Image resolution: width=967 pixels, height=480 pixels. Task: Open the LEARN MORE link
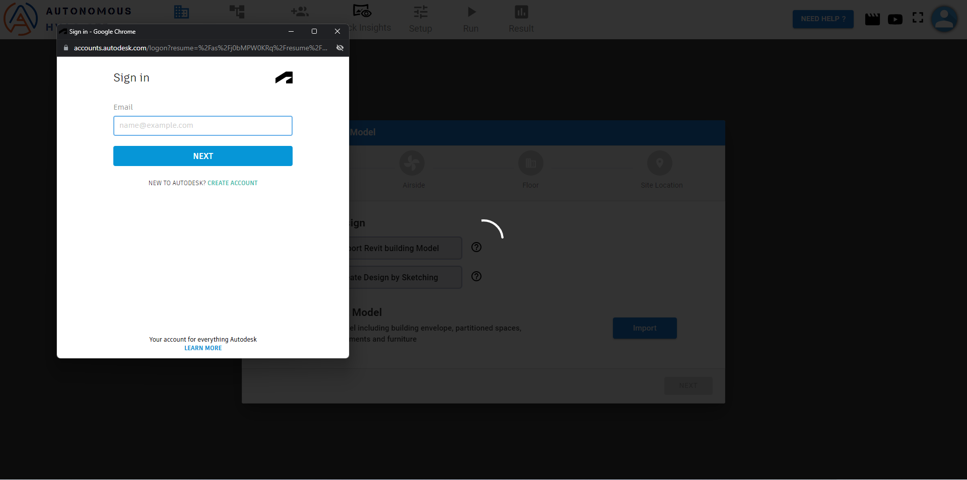[x=203, y=348]
